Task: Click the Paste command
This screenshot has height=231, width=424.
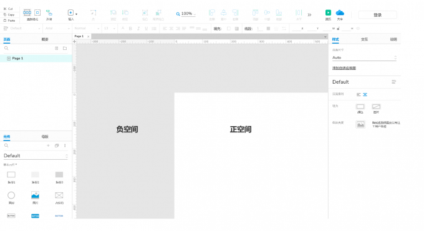Action: tap(9, 21)
